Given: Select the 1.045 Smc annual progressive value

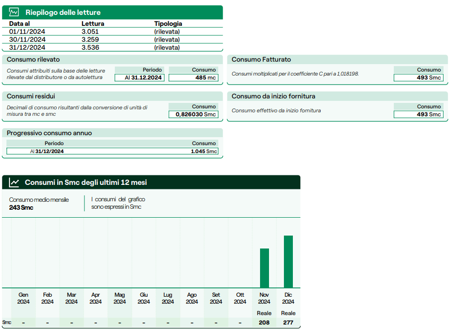Looking at the screenshot, I should 204,151.
